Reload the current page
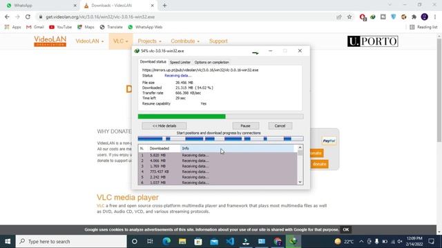Image resolution: width=442 pixels, height=248 pixels. point(28,17)
